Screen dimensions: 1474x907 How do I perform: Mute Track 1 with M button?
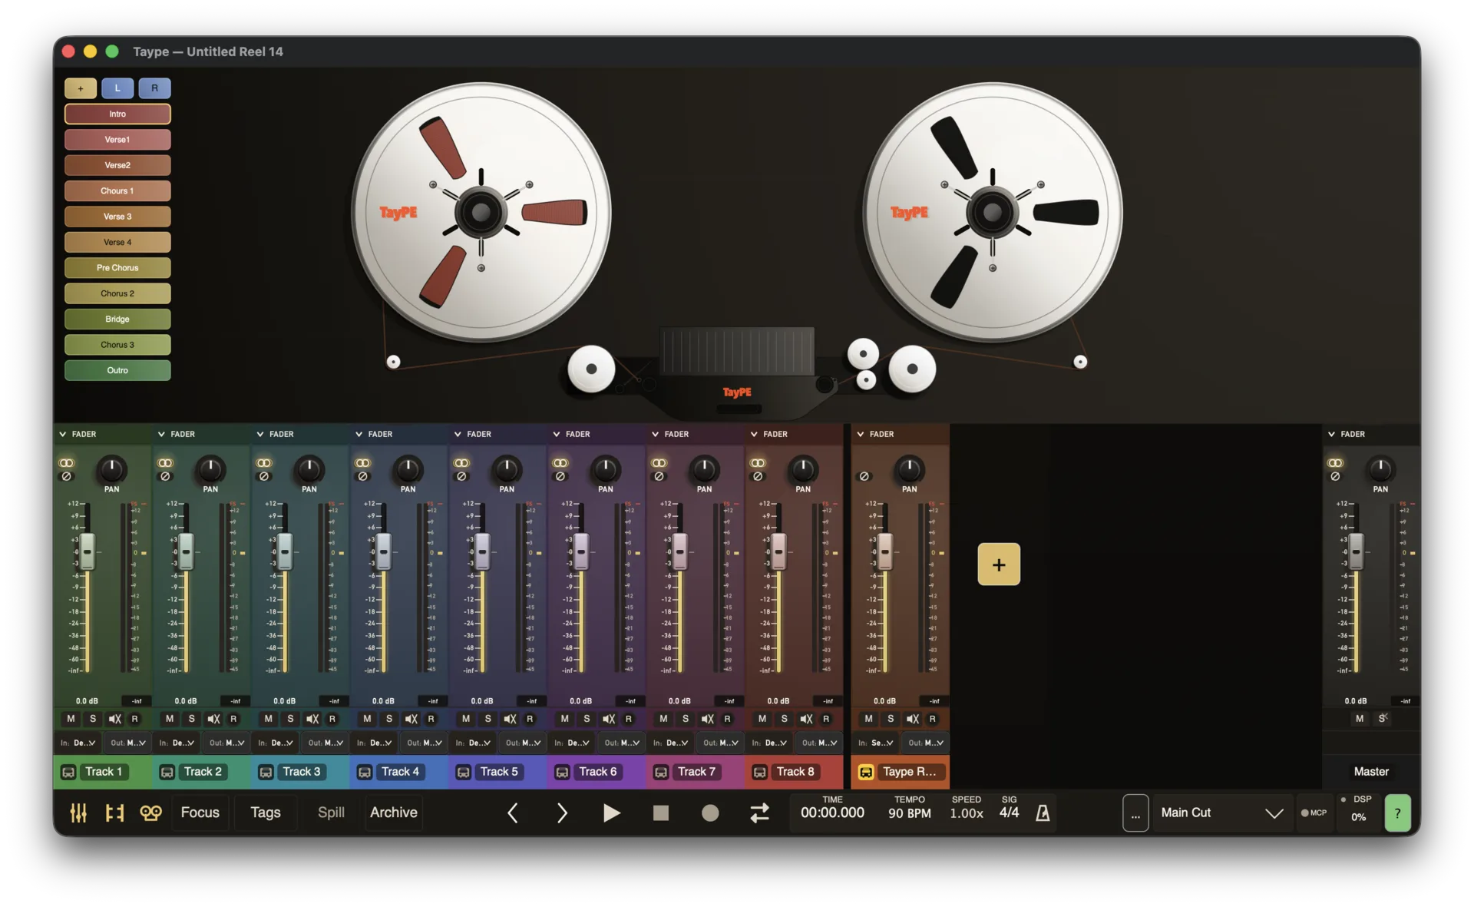pos(71,719)
